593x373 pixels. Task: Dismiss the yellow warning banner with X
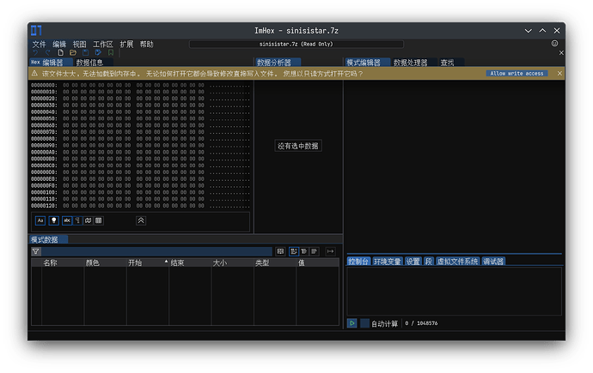coord(559,74)
